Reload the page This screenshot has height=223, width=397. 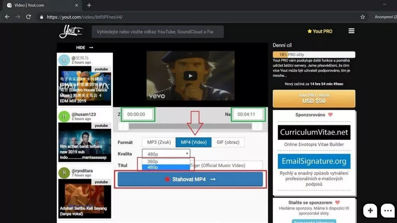(28, 17)
